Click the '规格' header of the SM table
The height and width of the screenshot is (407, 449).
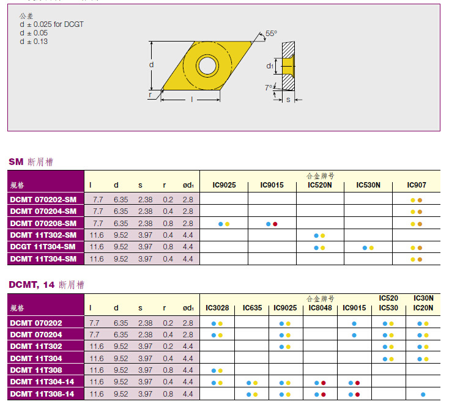[17, 185]
